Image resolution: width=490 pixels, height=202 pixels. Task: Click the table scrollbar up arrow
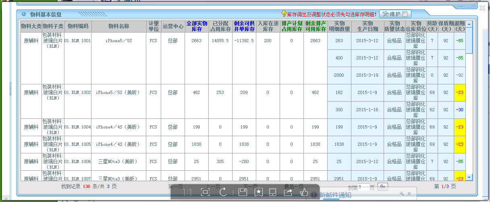(469, 24)
